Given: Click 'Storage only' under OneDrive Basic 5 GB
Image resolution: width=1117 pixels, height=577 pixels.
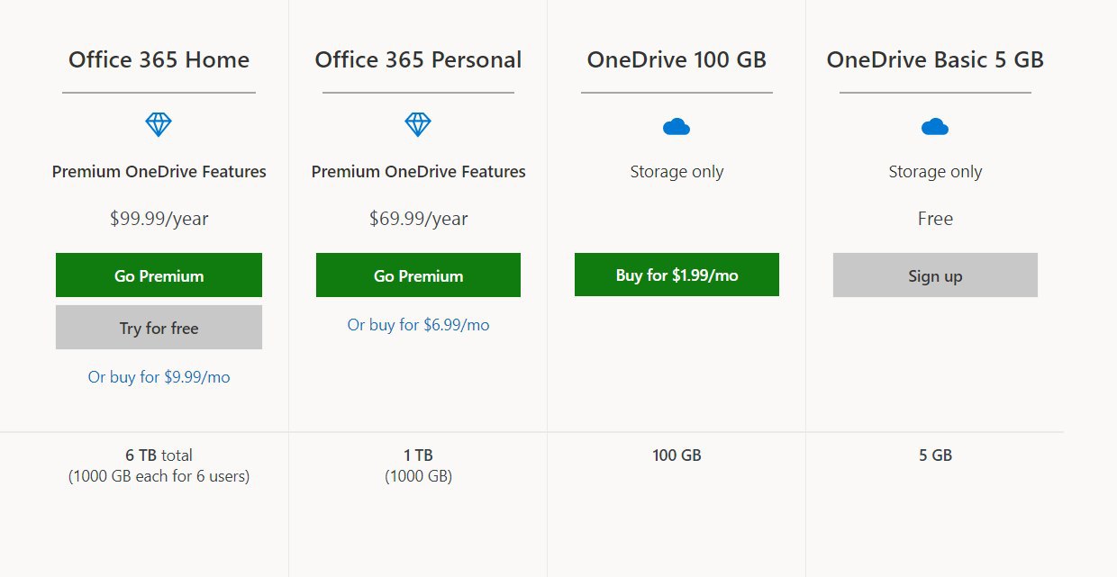Looking at the screenshot, I should tap(935, 171).
